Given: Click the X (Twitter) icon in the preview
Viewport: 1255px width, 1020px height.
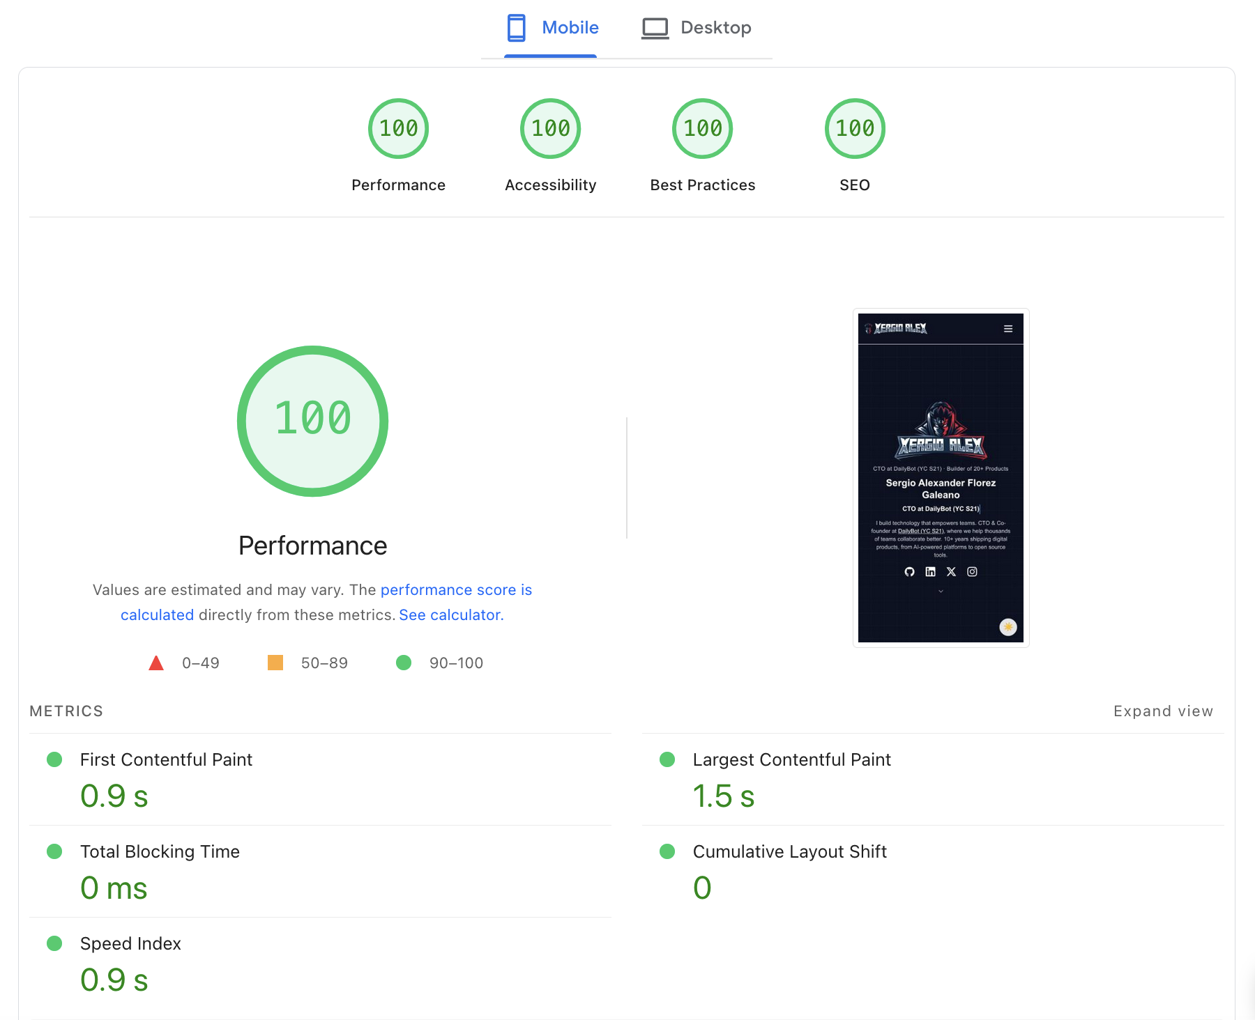Looking at the screenshot, I should pos(951,571).
